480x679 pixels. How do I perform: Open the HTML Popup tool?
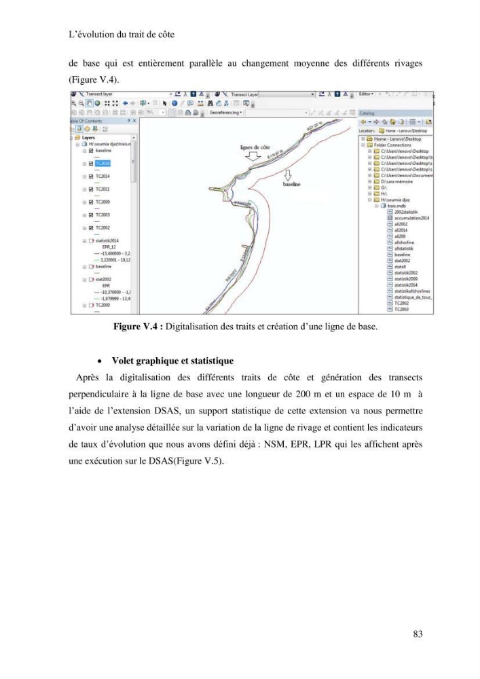pyautogui.click(x=191, y=103)
